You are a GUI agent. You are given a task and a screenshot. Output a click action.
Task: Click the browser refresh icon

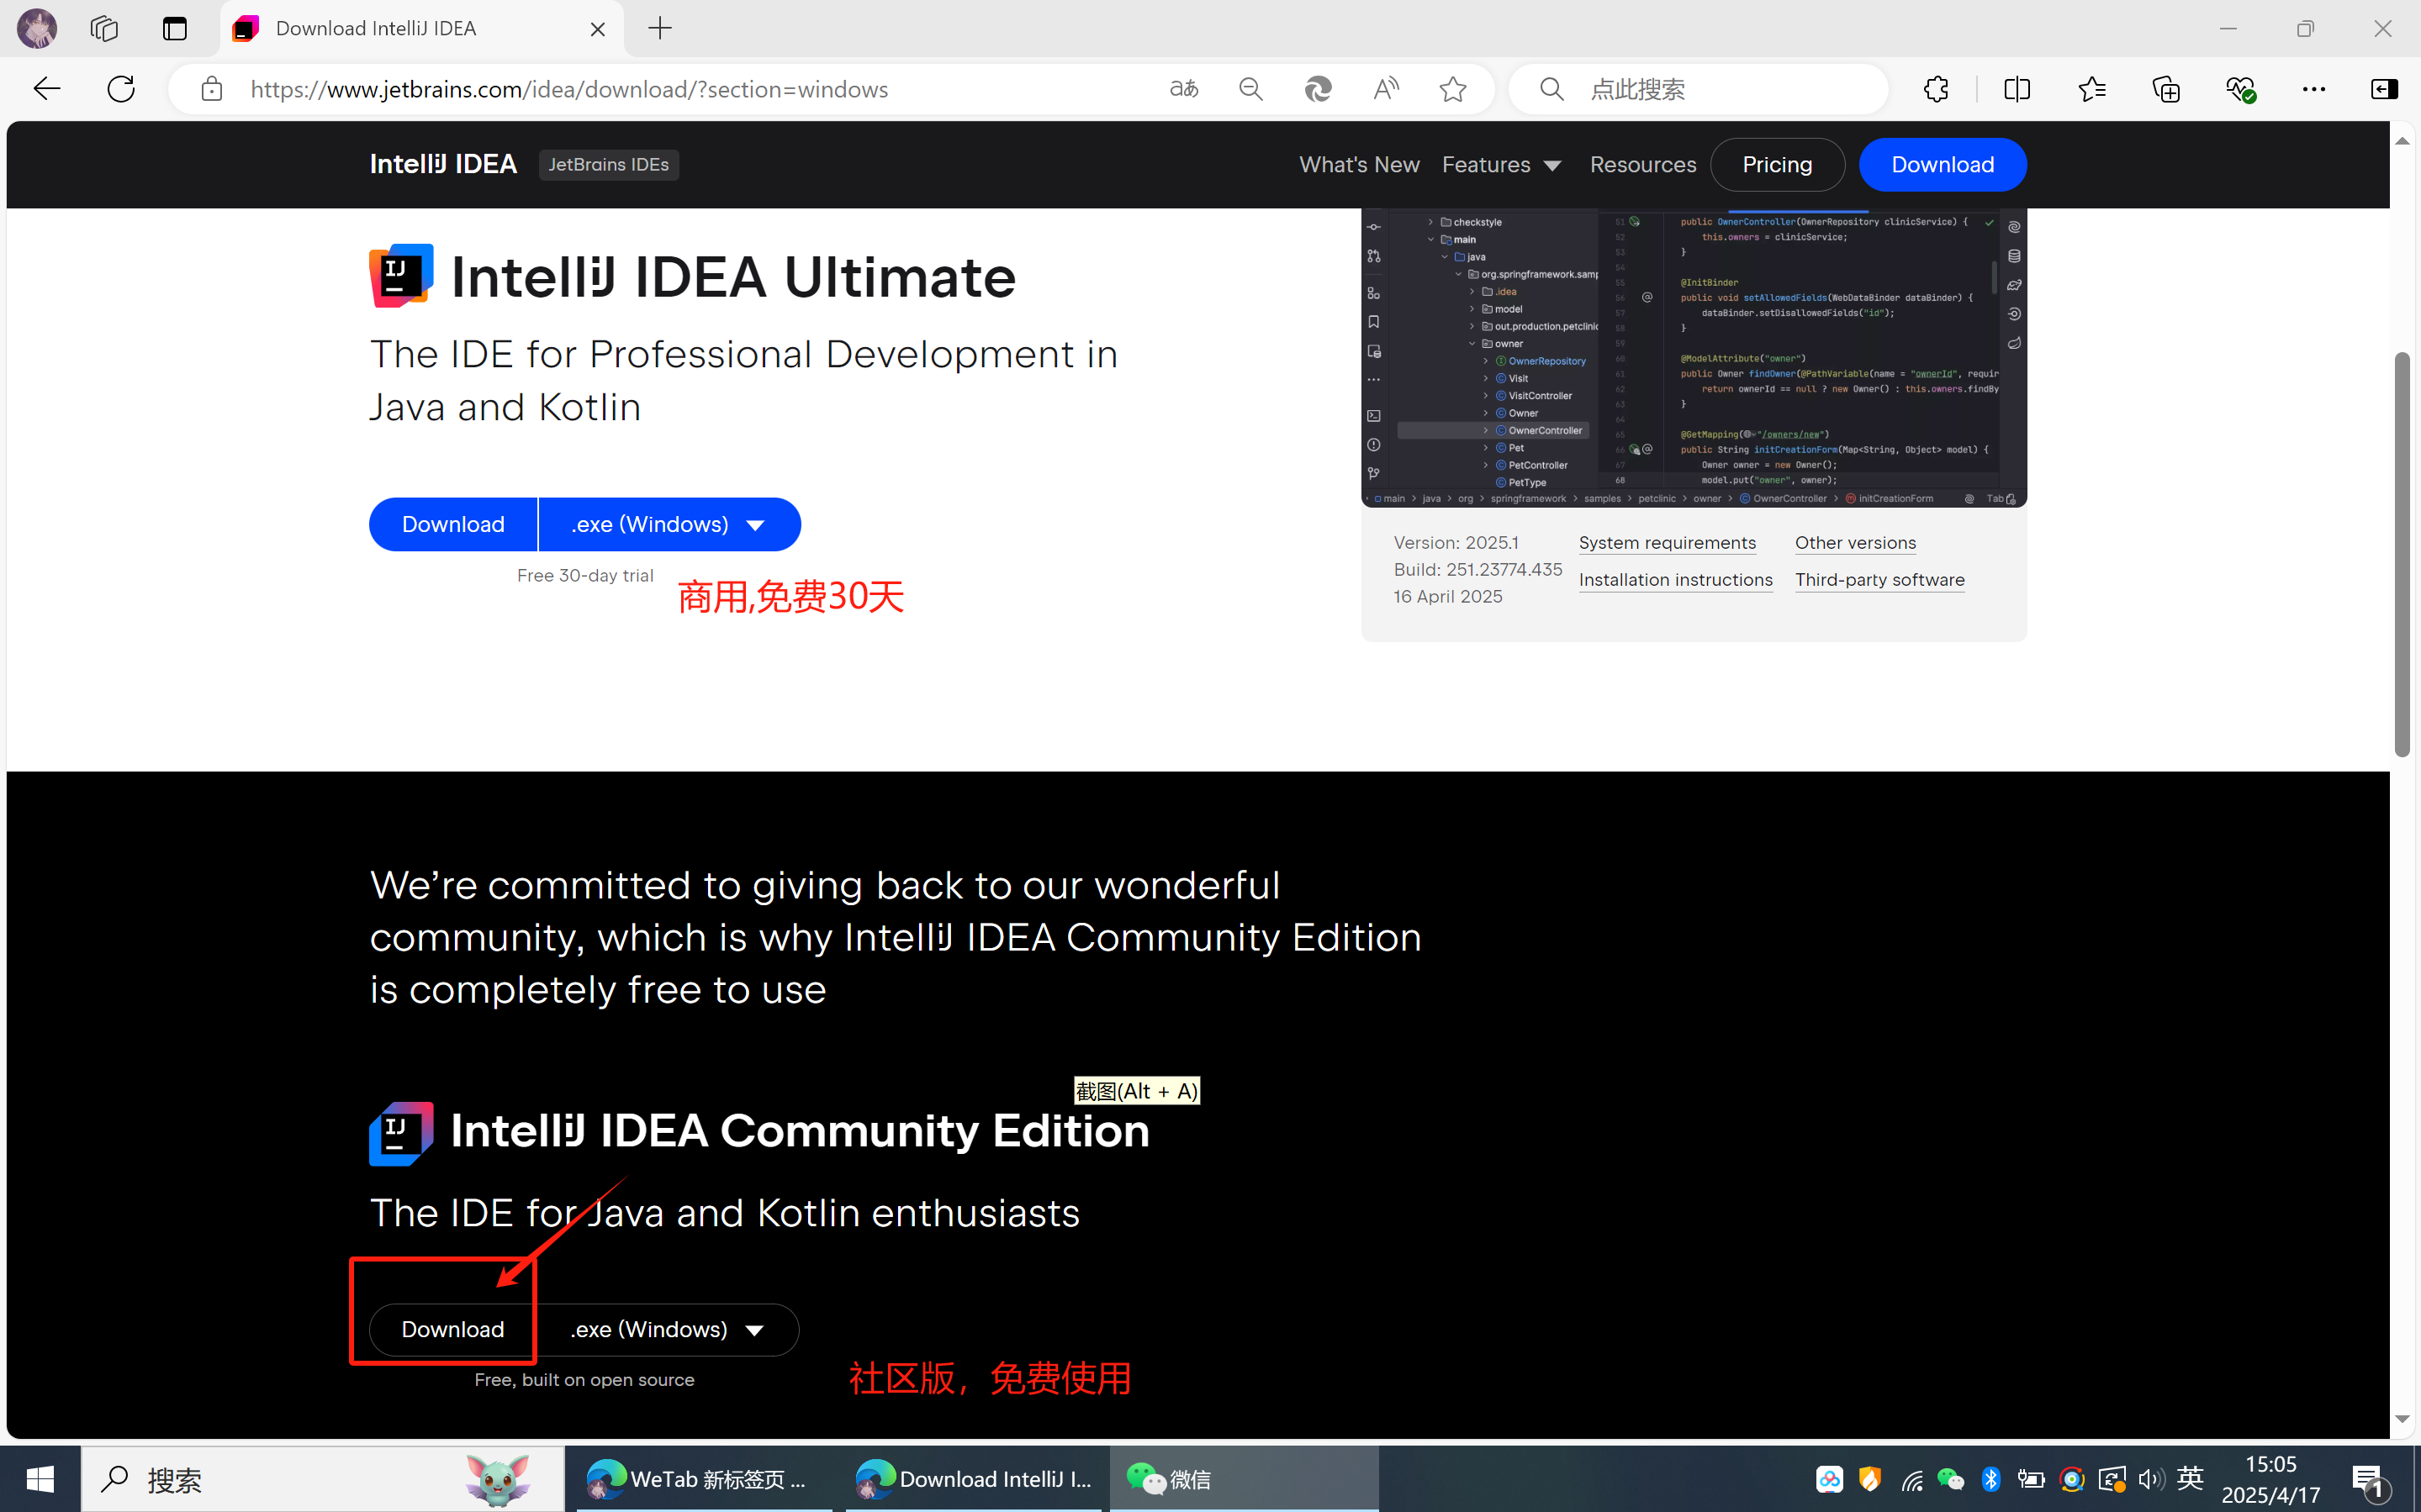pos(121,89)
